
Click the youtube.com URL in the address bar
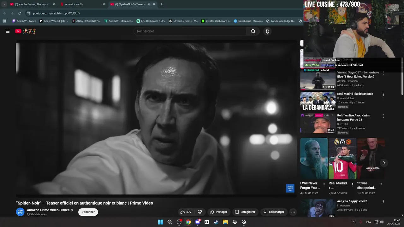coord(56,13)
